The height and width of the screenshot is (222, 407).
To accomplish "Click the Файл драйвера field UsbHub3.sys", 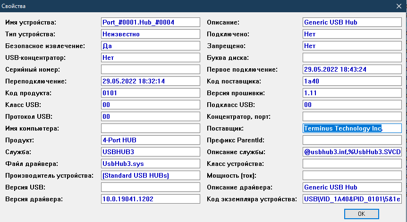I will pos(151,164).
